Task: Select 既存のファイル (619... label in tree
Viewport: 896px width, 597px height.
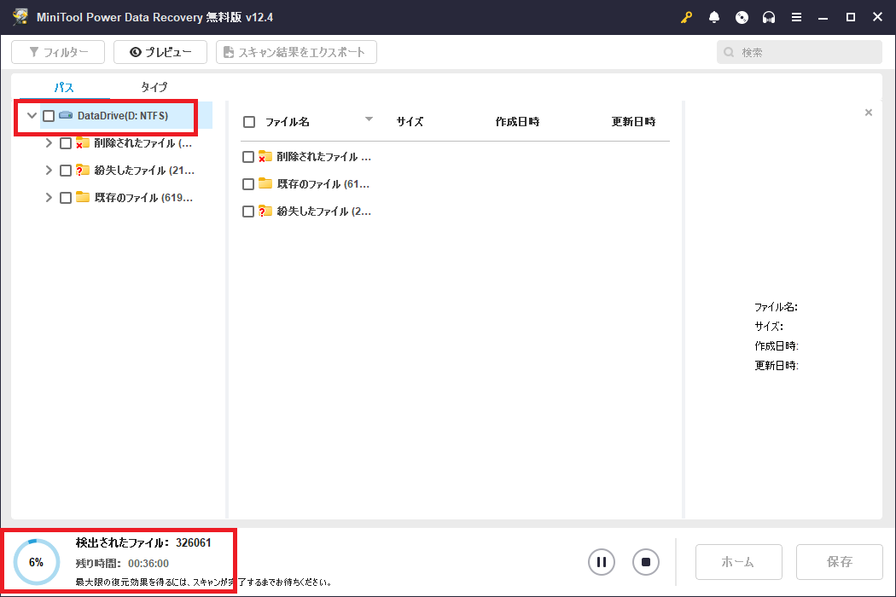Action: [143, 197]
